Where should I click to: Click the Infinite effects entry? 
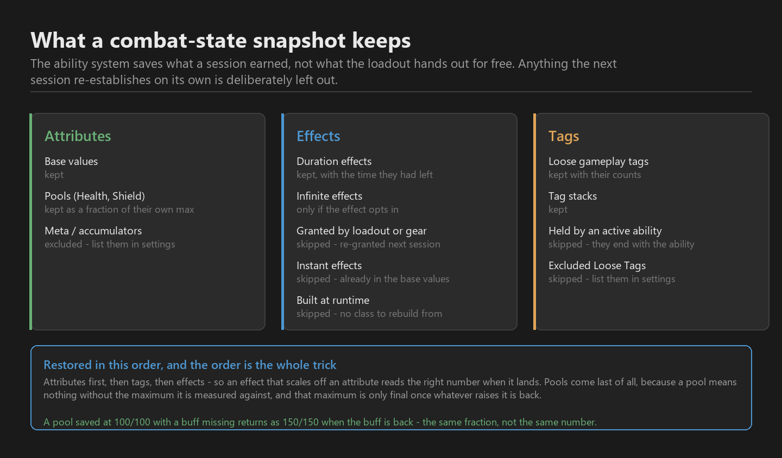coord(329,196)
